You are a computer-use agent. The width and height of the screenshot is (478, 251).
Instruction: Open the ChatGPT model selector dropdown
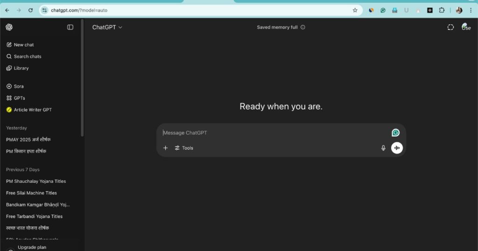click(107, 27)
